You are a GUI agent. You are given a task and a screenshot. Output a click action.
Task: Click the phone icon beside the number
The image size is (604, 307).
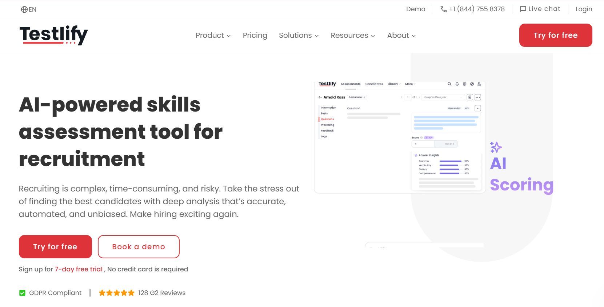(444, 9)
